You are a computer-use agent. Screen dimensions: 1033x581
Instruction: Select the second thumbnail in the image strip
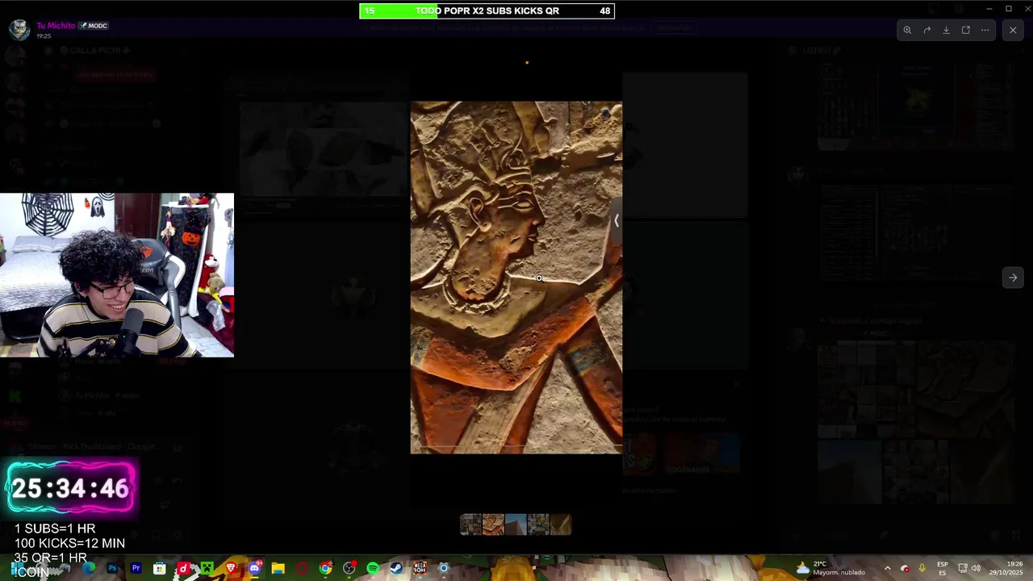[x=493, y=525]
